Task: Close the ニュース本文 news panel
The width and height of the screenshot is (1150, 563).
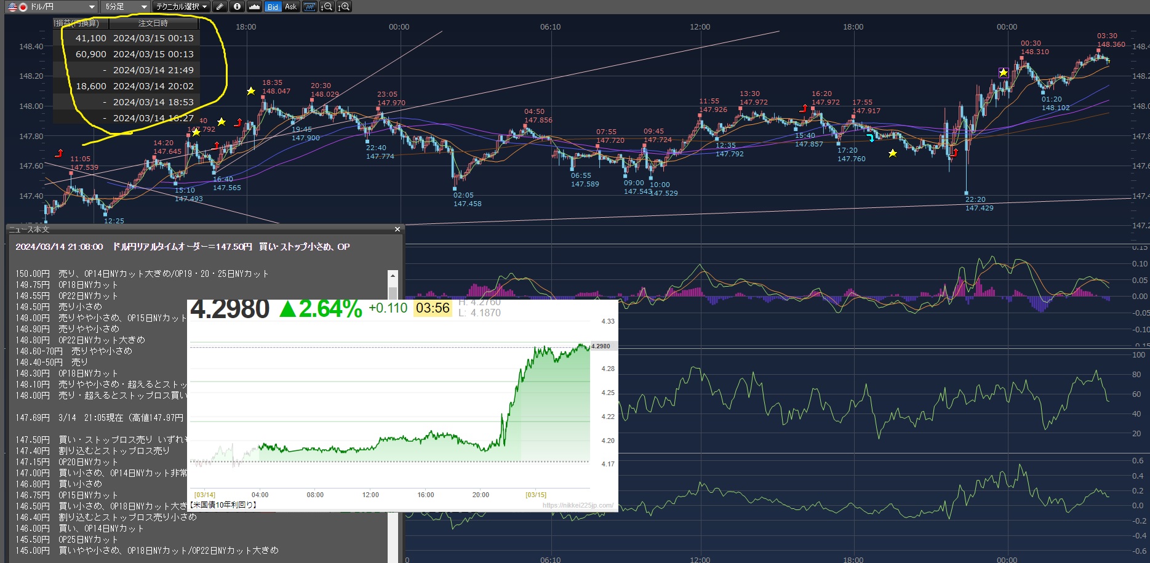Action: (x=397, y=230)
